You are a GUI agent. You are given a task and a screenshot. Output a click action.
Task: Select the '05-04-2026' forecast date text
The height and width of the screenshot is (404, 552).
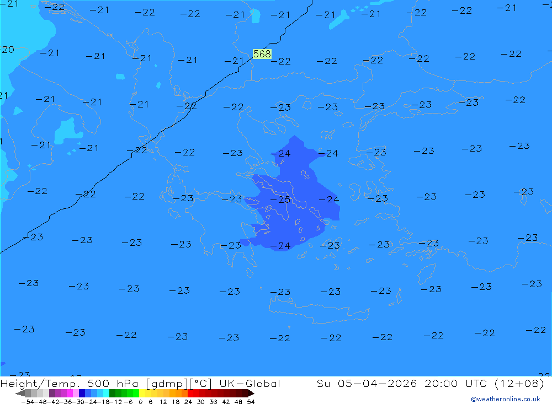pos(377,383)
